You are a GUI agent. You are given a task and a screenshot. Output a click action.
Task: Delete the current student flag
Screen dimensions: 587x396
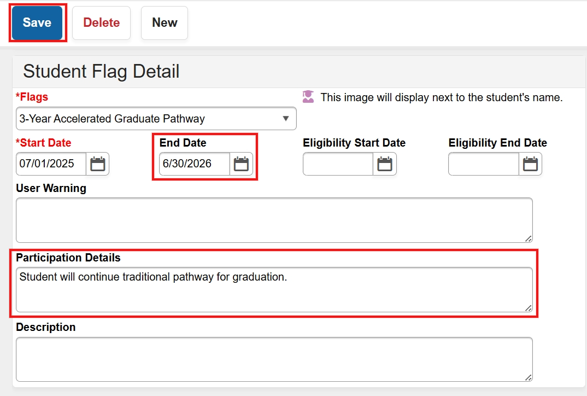(101, 22)
